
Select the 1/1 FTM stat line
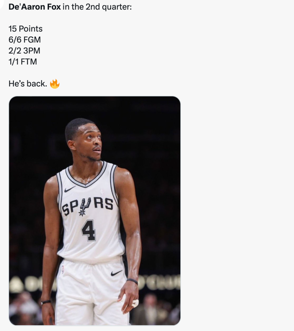[23, 62]
